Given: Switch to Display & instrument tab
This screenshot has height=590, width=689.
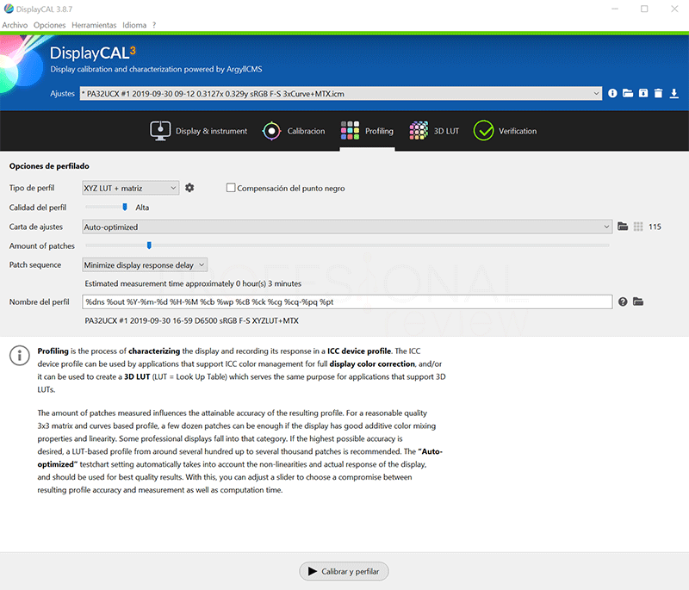Looking at the screenshot, I should coord(199,130).
